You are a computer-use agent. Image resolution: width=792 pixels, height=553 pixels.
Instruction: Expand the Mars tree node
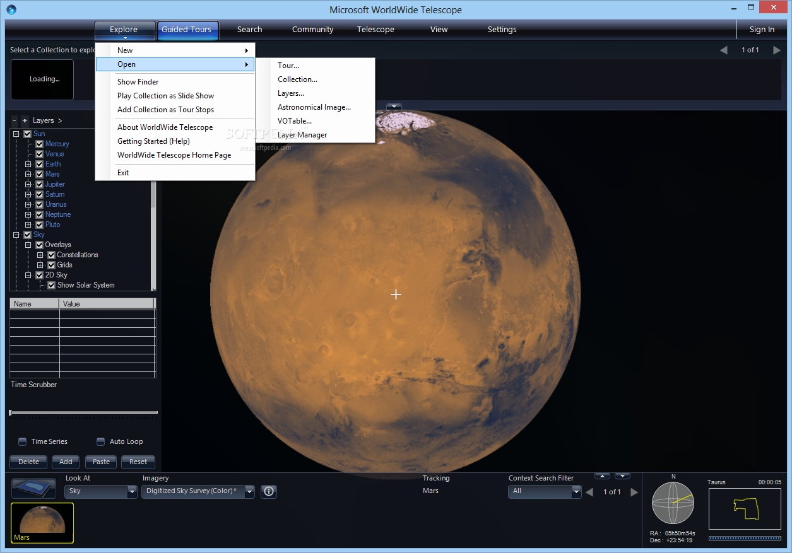click(x=28, y=174)
